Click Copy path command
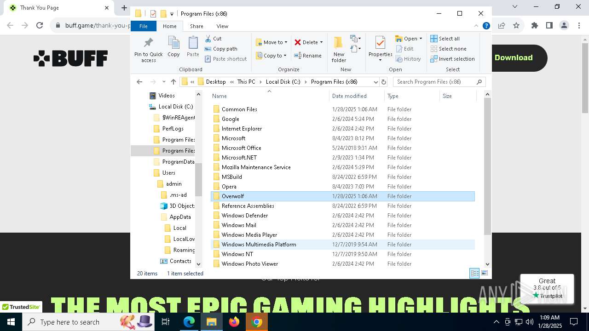 [x=221, y=49]
